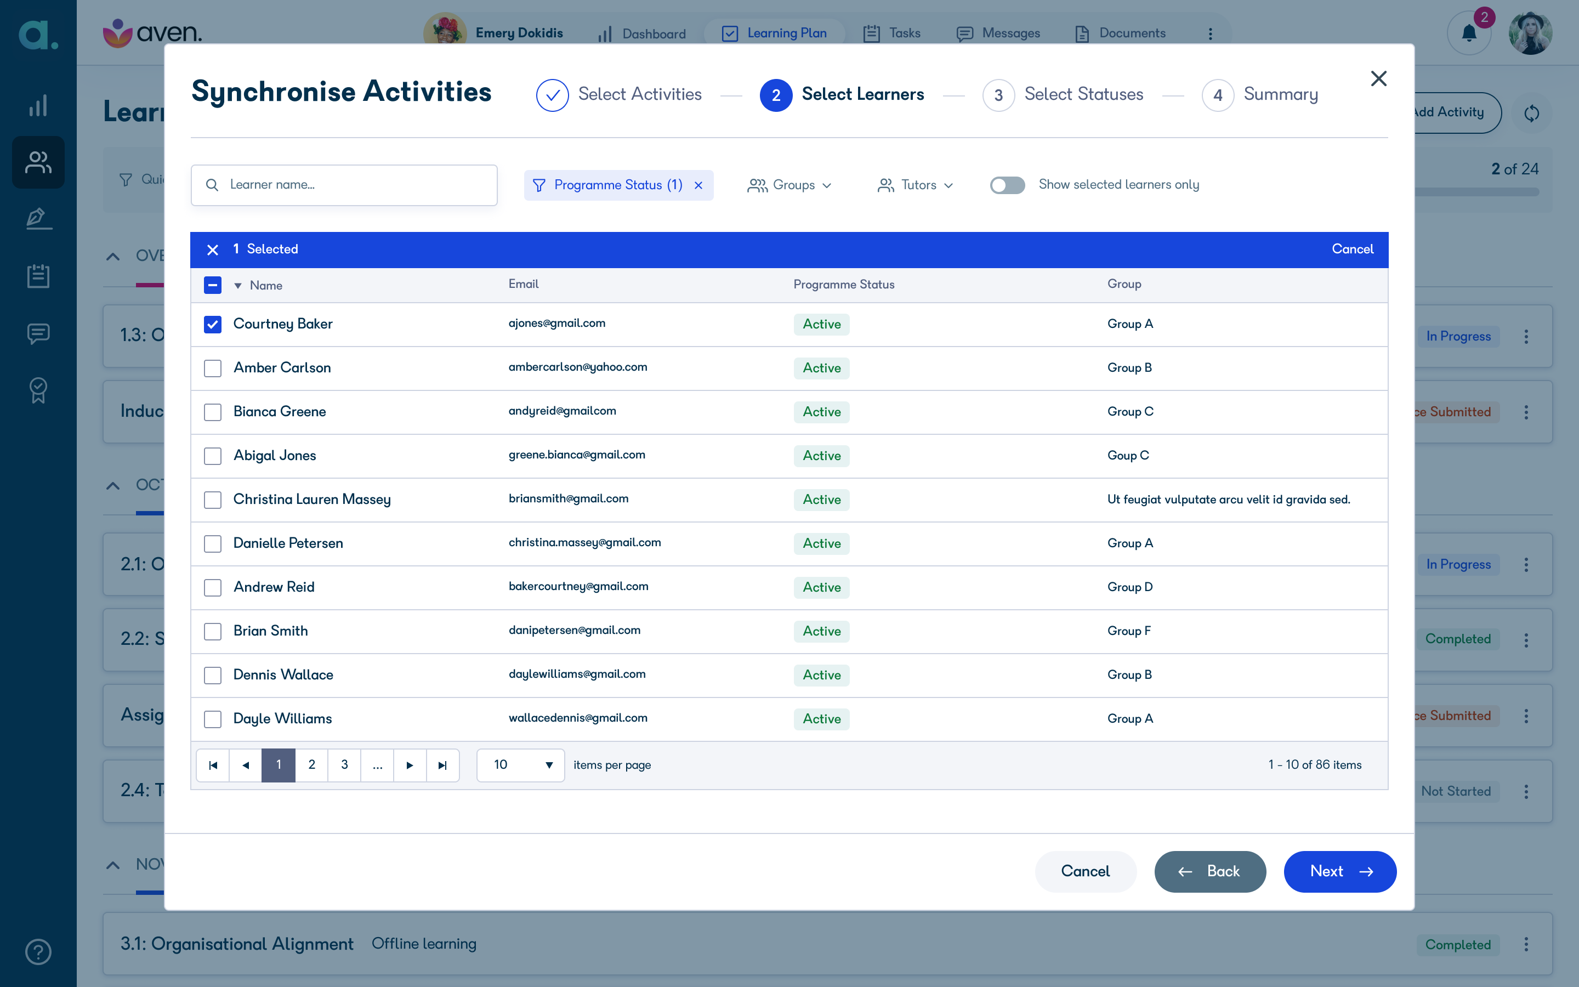The width and height of the screenshot is (1579, 987).
Task: Click the refresh sync icon beside Add Activity
Action: point(1531,113)
